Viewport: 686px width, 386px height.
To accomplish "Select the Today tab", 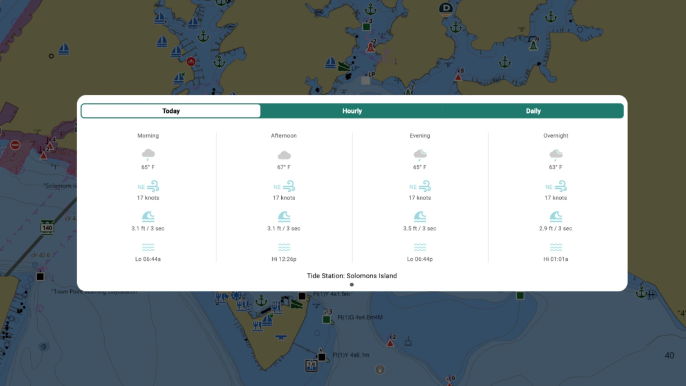I will tap(171, 111).
